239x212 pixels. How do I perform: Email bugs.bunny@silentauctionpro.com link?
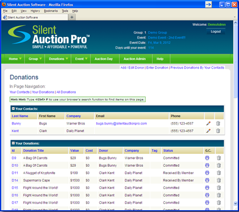122,123
